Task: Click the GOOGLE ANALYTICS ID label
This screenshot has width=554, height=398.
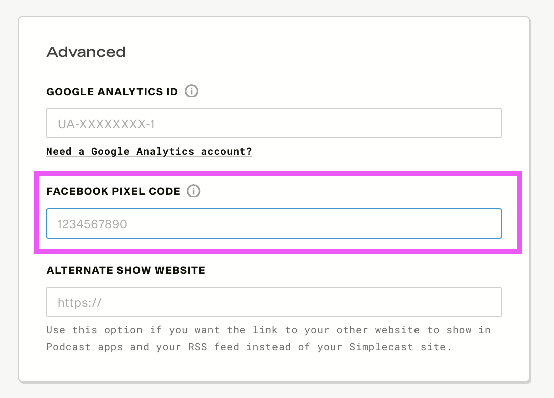Action: point(112,92)
